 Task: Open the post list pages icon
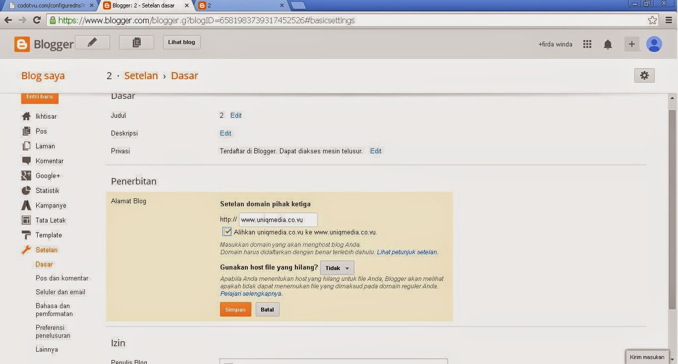point(136,42)
